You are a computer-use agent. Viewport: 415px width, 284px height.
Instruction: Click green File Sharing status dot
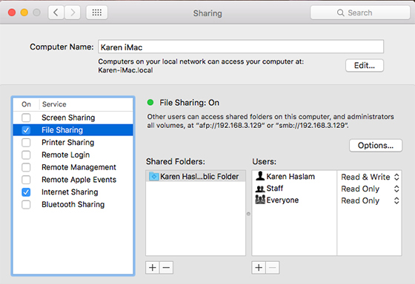(x=150, y=103)
